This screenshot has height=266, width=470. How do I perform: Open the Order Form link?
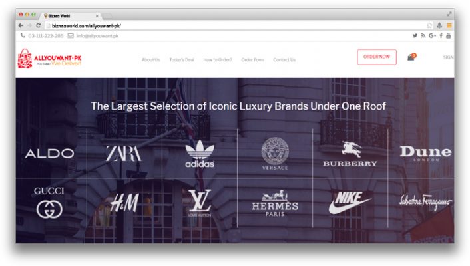(x=253, y=60)
